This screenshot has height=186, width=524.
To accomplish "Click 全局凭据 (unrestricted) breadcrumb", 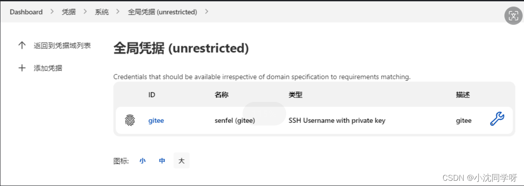I will (x=162, y=12).
